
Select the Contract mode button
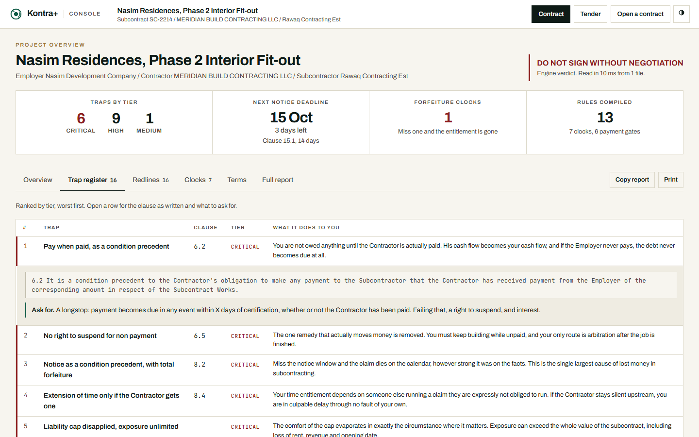tap(551, 14)
